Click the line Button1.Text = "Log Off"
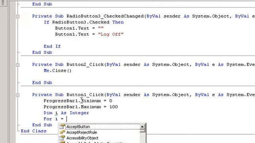The image size is (255, 143). click(x=89, y=35)
